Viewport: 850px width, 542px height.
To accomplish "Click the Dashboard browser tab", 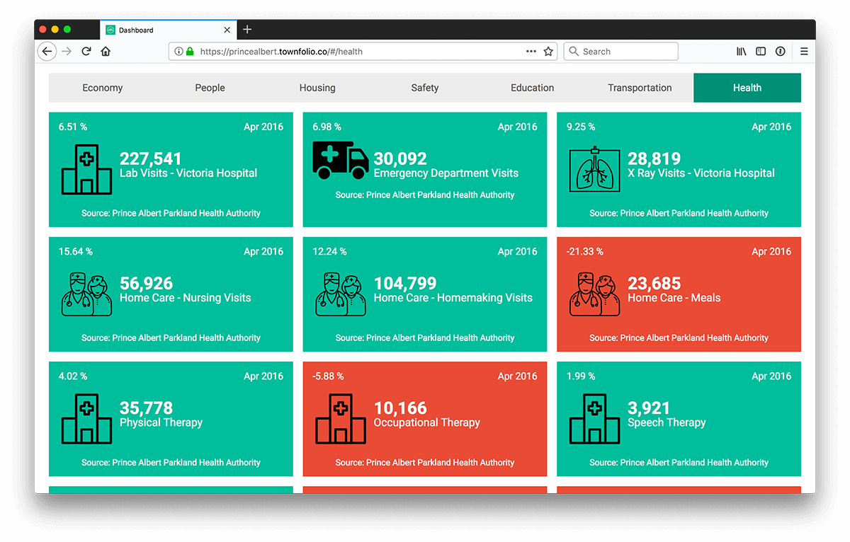I will (x=169, y=30).
